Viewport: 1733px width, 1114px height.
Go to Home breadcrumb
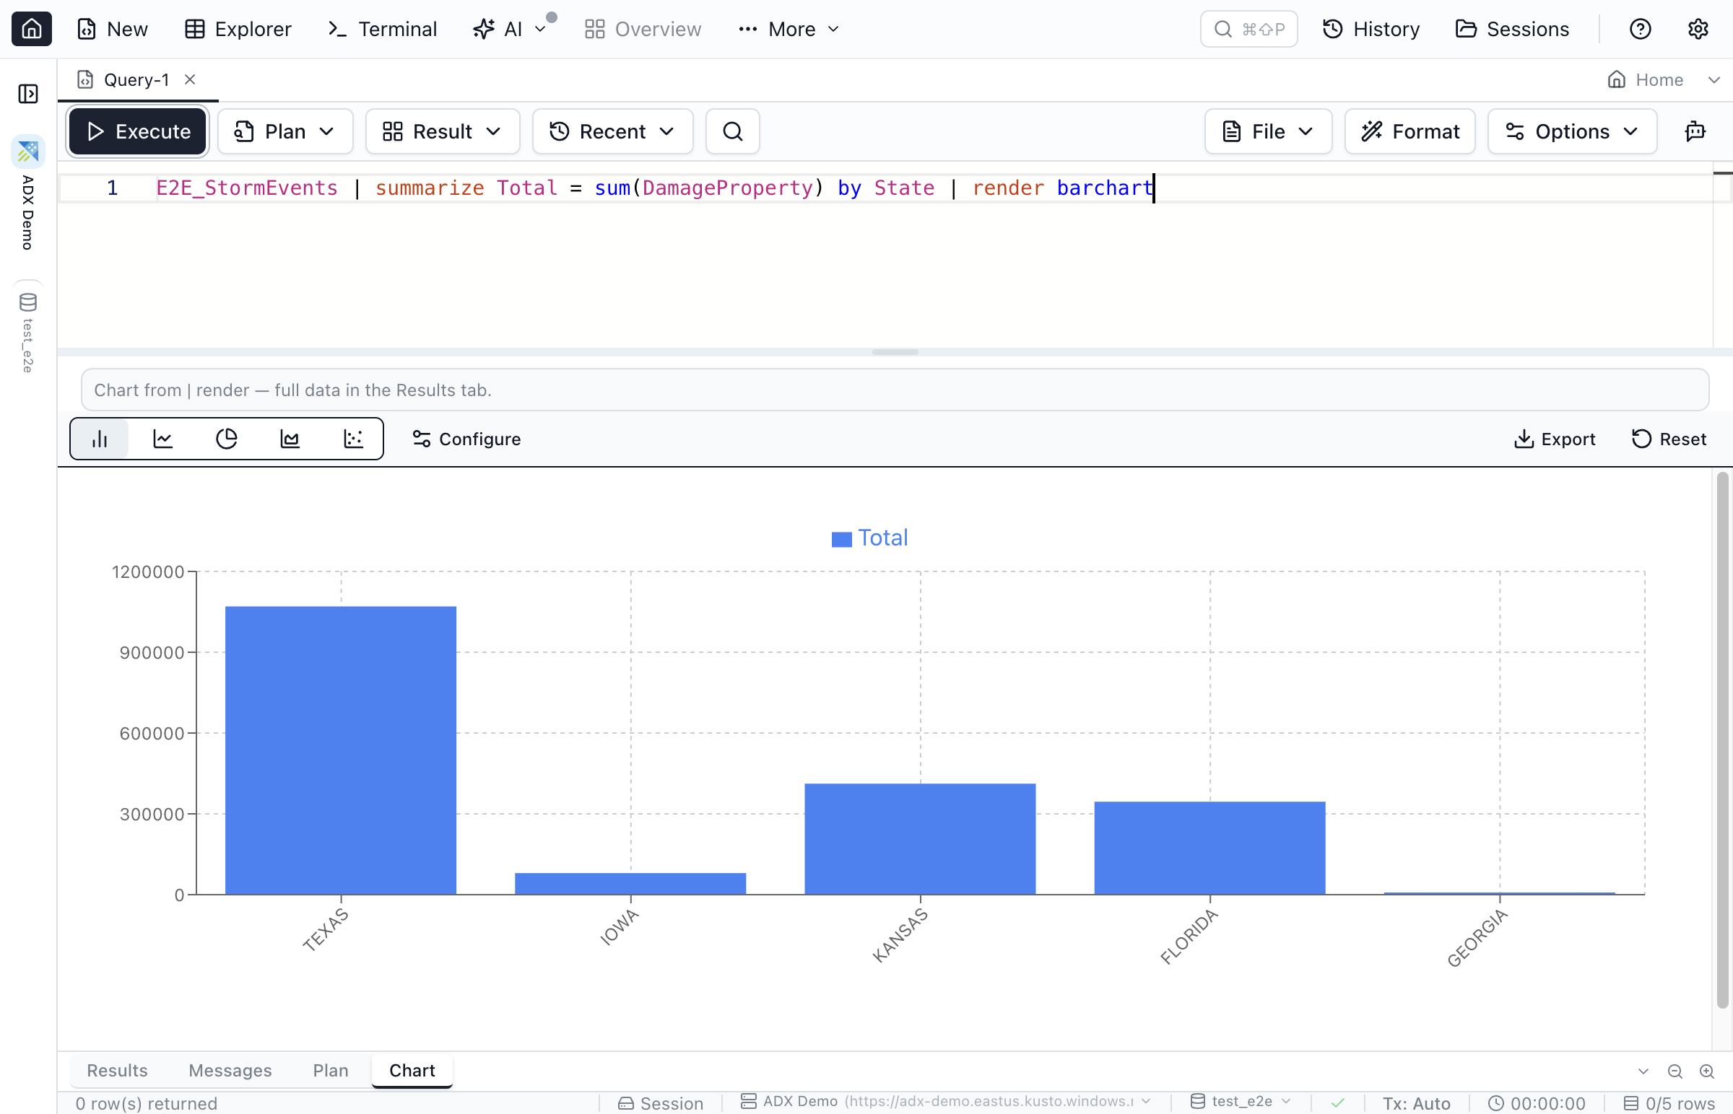tap(1645, 80)
